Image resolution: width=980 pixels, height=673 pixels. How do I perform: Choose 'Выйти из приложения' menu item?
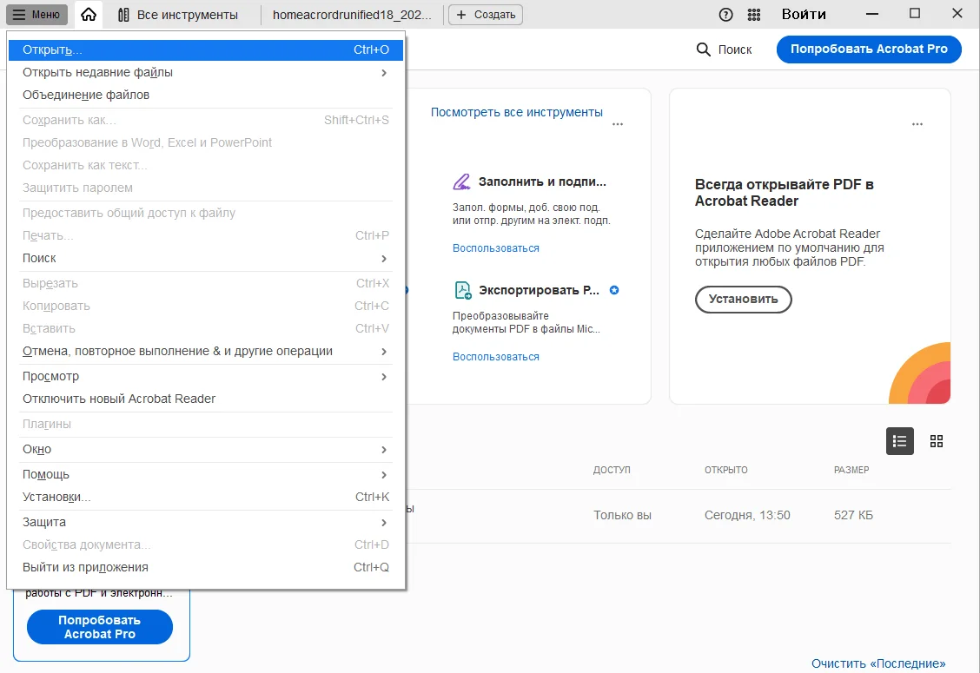(85, 567)
